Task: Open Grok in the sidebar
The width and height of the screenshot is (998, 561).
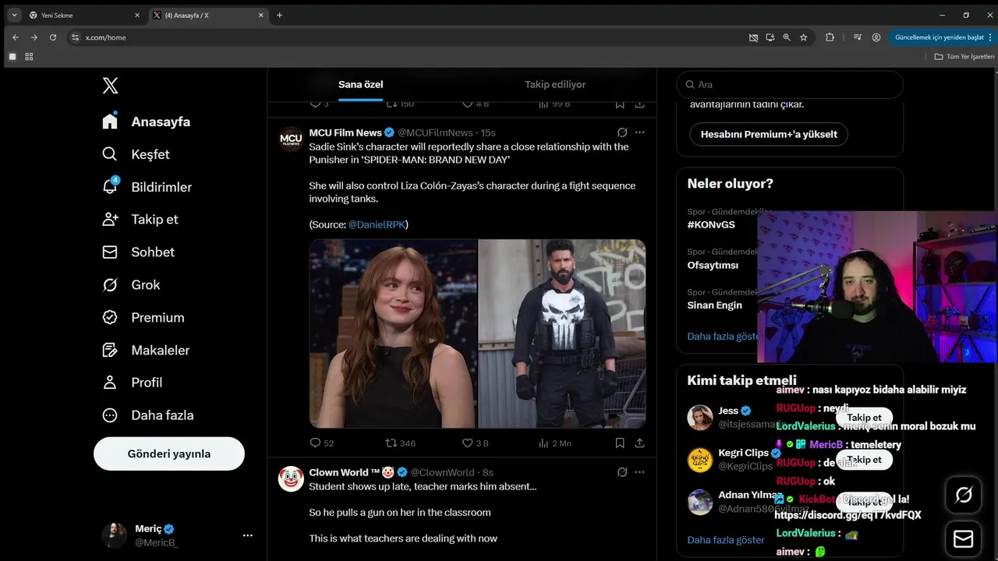Action: (131, 284)
